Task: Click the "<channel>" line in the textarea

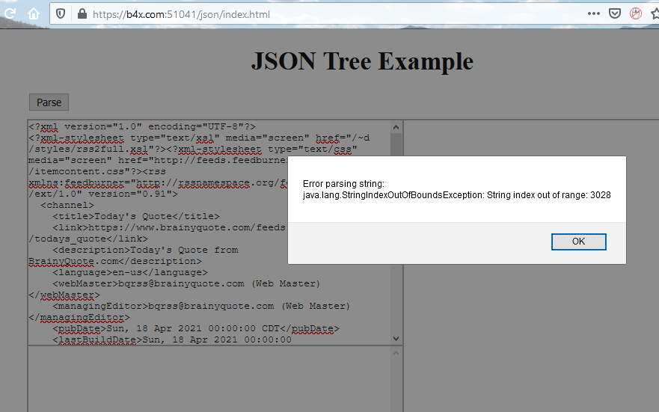Action: (x=67, y=205)
